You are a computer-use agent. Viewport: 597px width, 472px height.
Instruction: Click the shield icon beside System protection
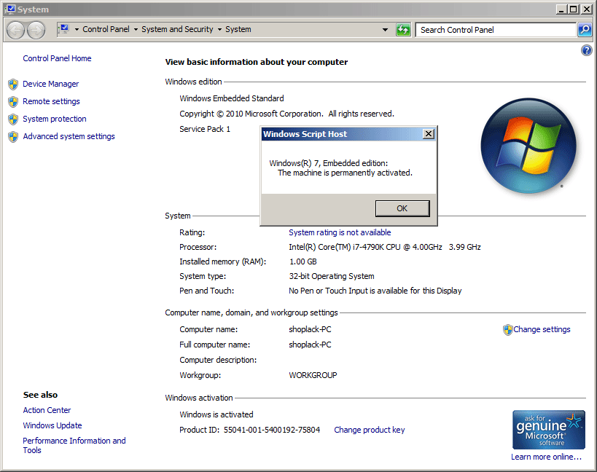click(x=13, y=119)
